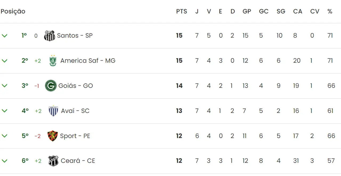Click the Avaí striped shield crest
The height and width of the screenshot is (176, 341).
53,111
